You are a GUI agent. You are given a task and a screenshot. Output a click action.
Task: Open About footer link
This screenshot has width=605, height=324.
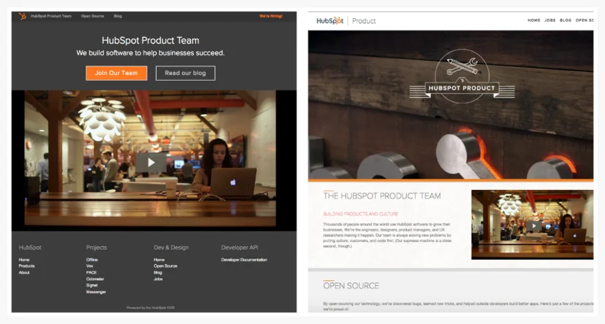tap(24, 273)
